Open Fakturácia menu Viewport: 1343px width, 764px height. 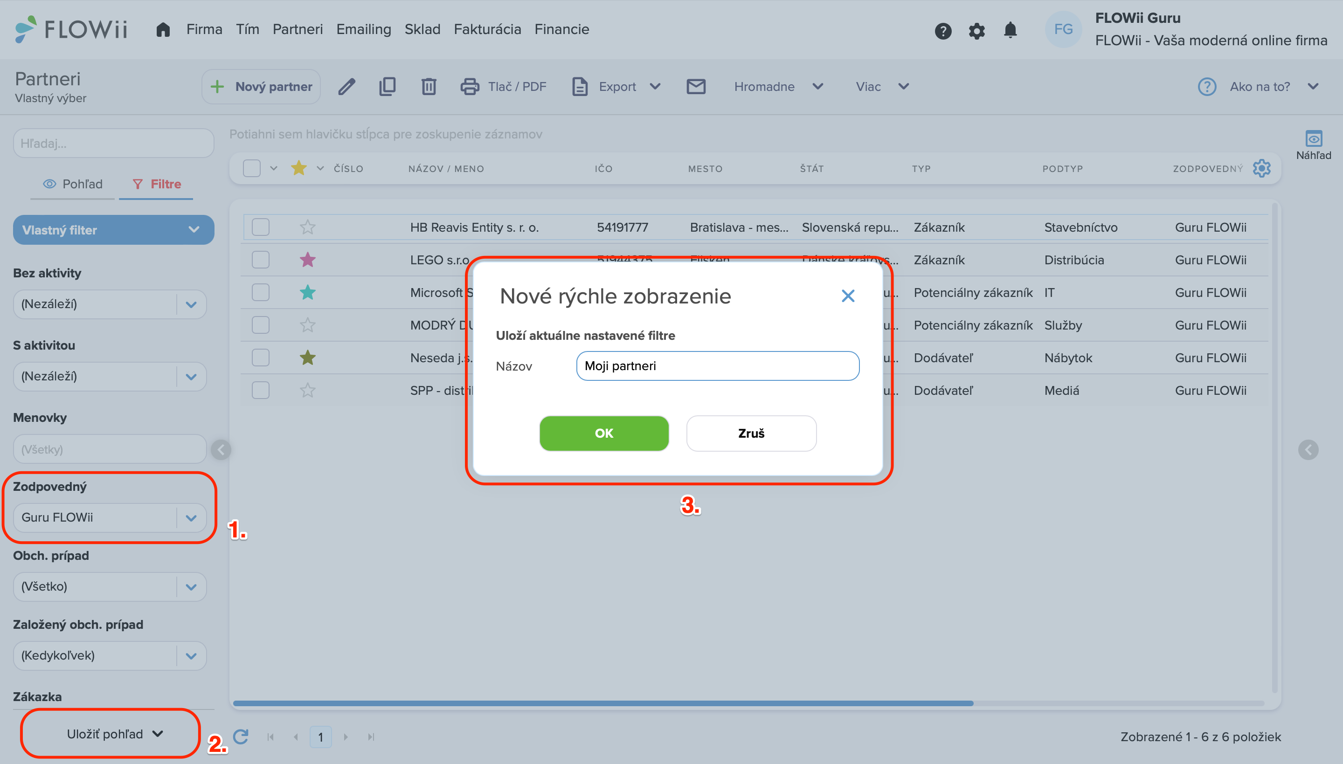[x=487, y=29]
